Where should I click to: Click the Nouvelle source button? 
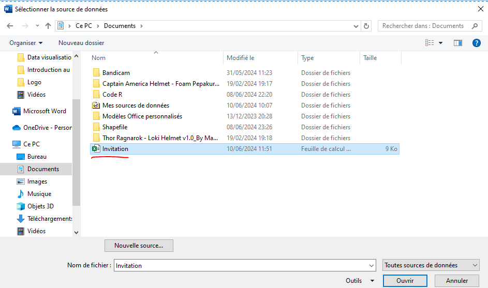point(139,246)
